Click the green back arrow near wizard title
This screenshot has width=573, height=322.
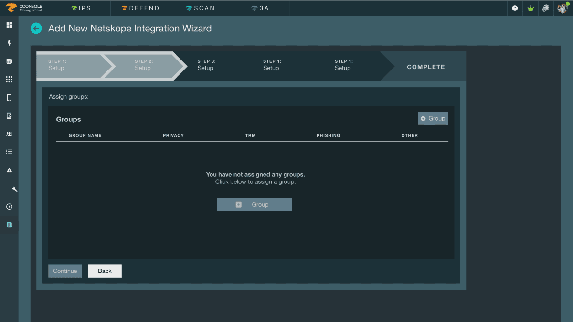pos(36,29)
